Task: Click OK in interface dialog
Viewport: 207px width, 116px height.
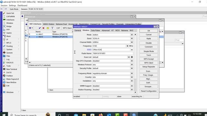Action: (149, 31)
